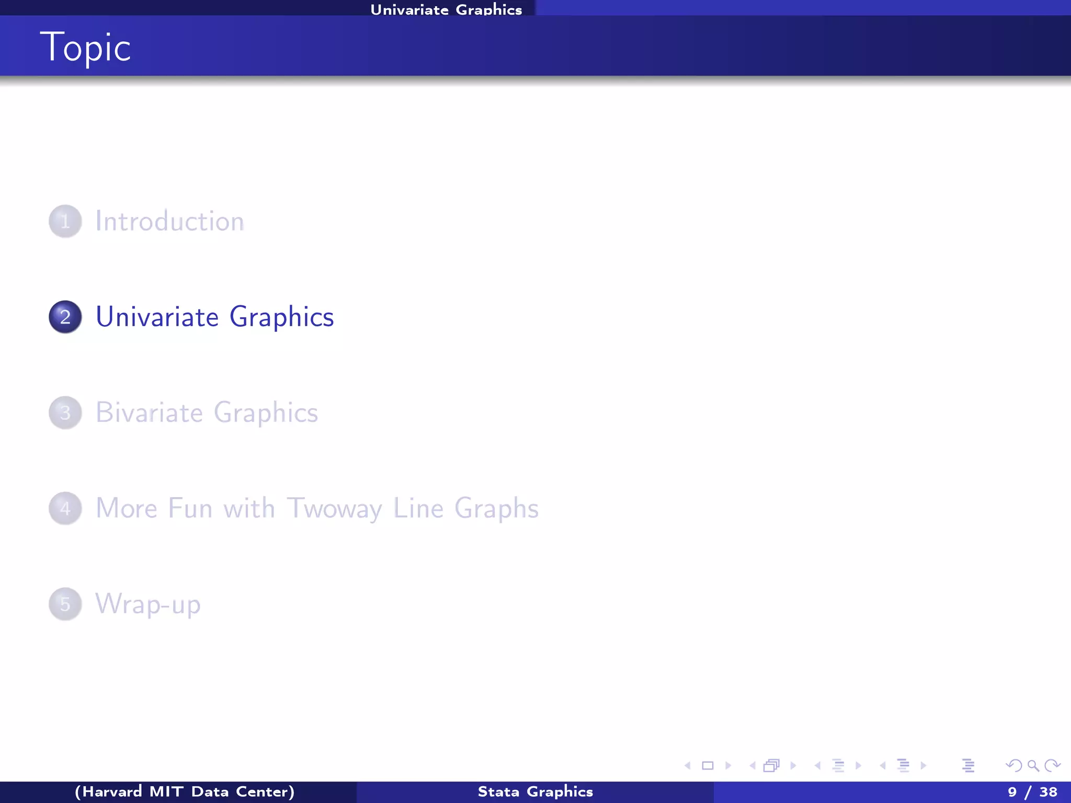Screen dimensions: 1071x803
Task: Click the presentation outline lines icon
Action: point(968,766)
